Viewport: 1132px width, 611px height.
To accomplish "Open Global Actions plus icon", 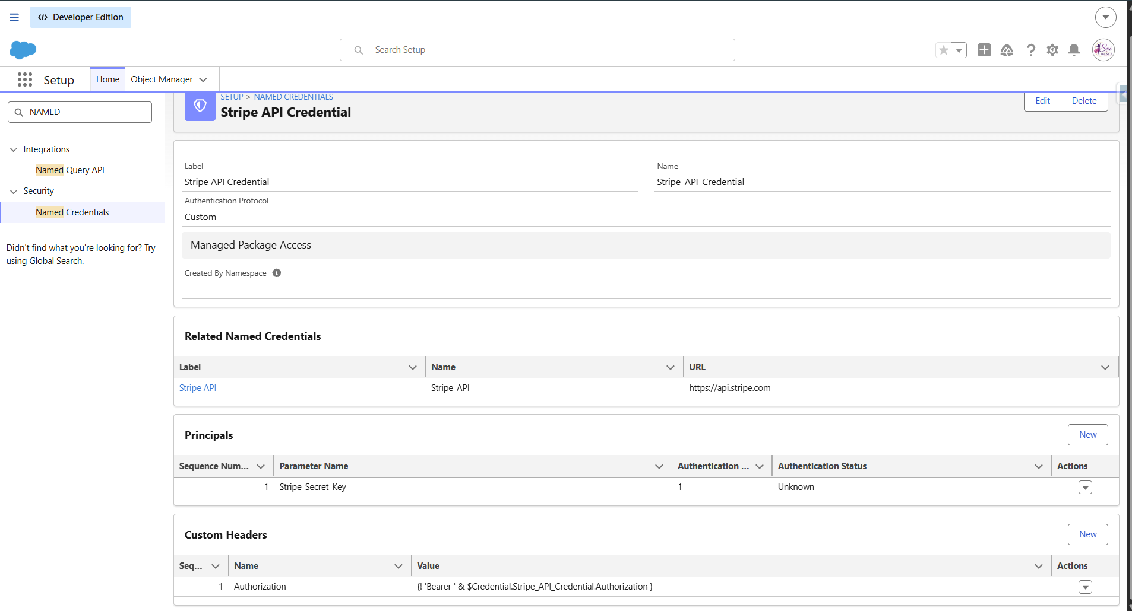I will pos(984,50).
